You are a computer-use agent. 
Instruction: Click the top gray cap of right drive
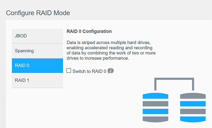pyautogui.click(x=193, y=96)
